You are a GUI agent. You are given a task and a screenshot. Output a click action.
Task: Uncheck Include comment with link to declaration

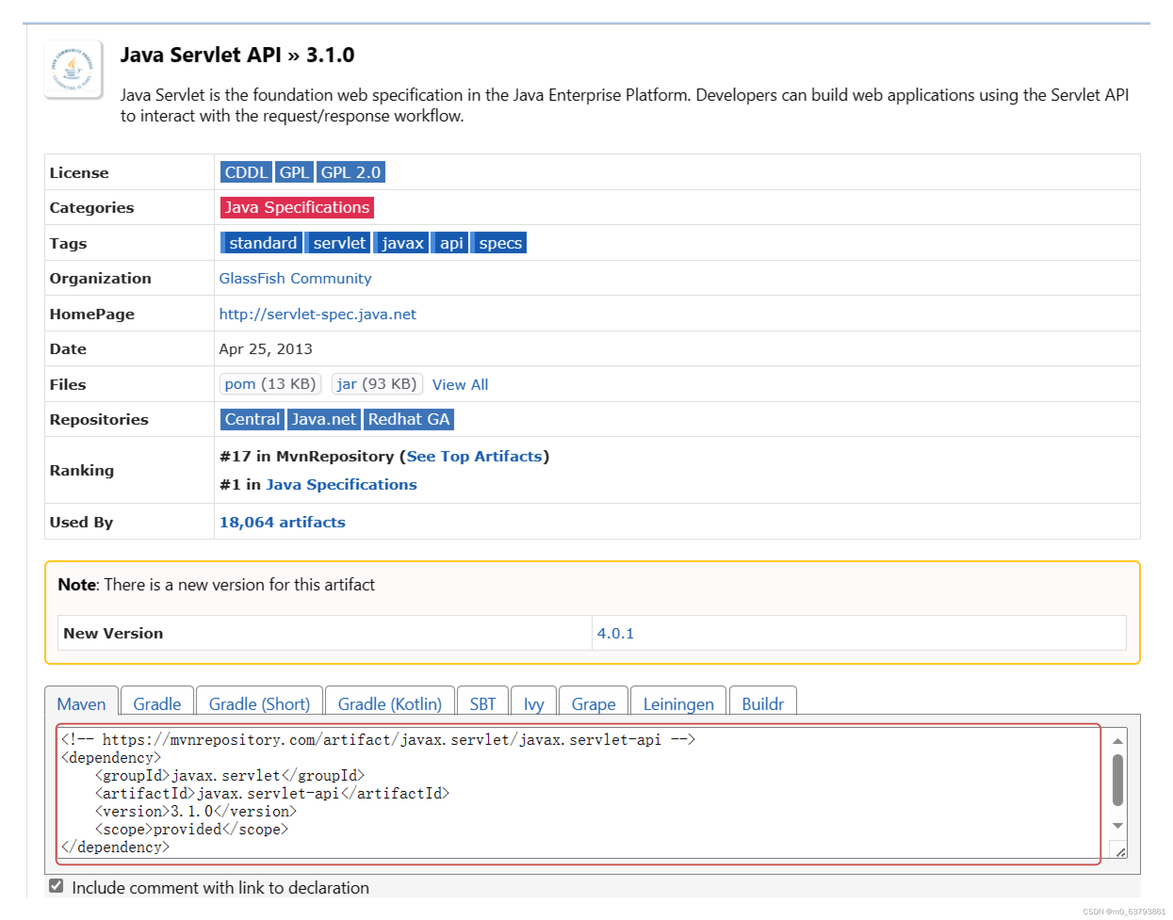pos(56,886)
